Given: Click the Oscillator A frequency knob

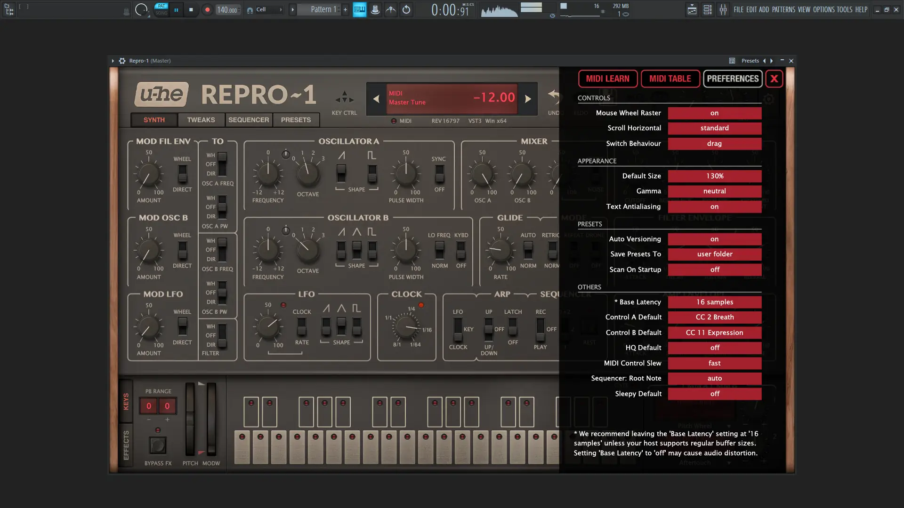Looking at the screenshot, I should tap(268, 174).
